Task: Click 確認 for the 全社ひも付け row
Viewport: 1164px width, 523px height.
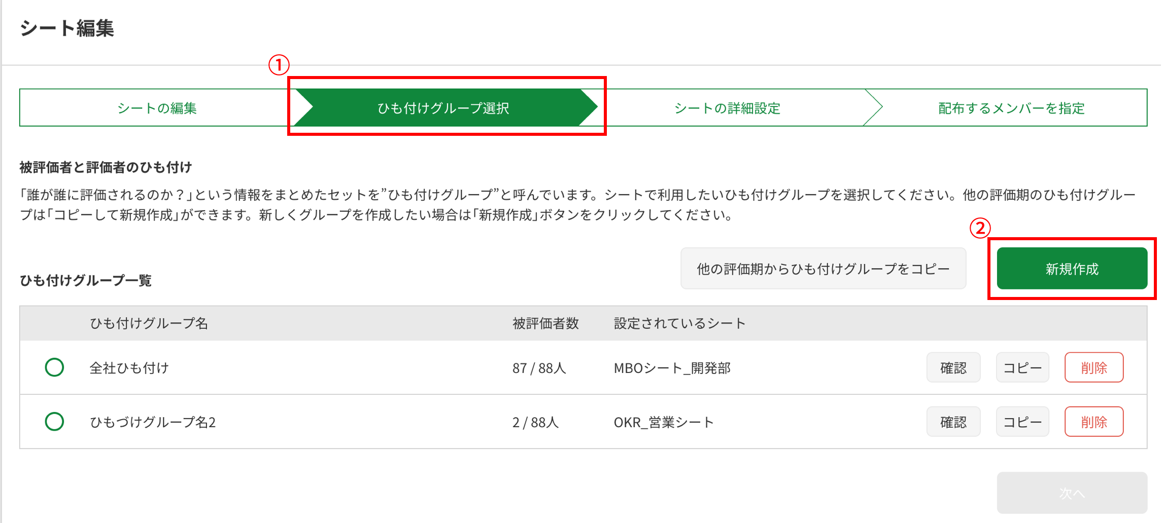Action: (953, 367)
